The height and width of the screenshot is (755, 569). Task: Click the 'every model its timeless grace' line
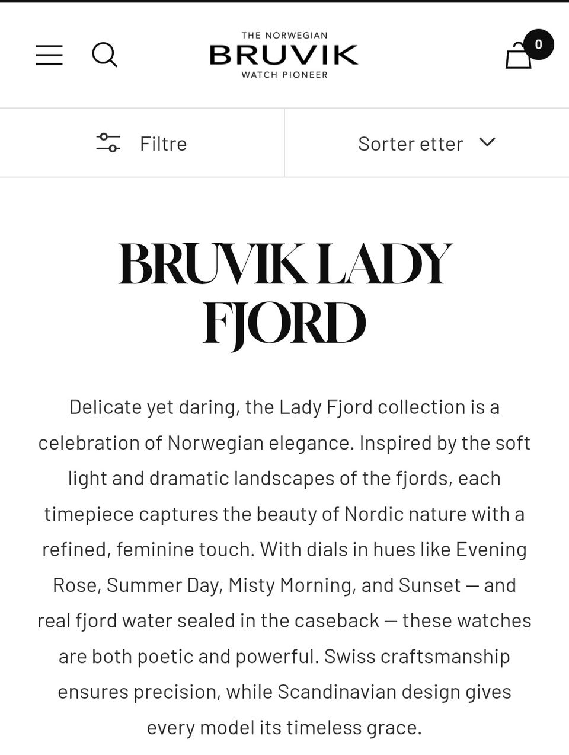284,728
